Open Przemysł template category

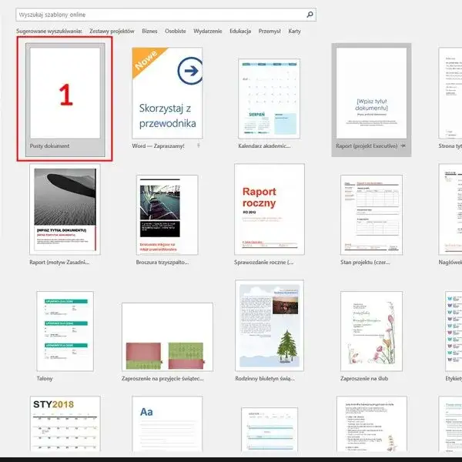pyautogui.click(x=269, y=31)
